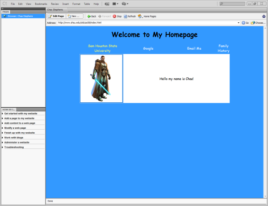
Task: Open the Family History link
Action: click(x=223, y=48)
